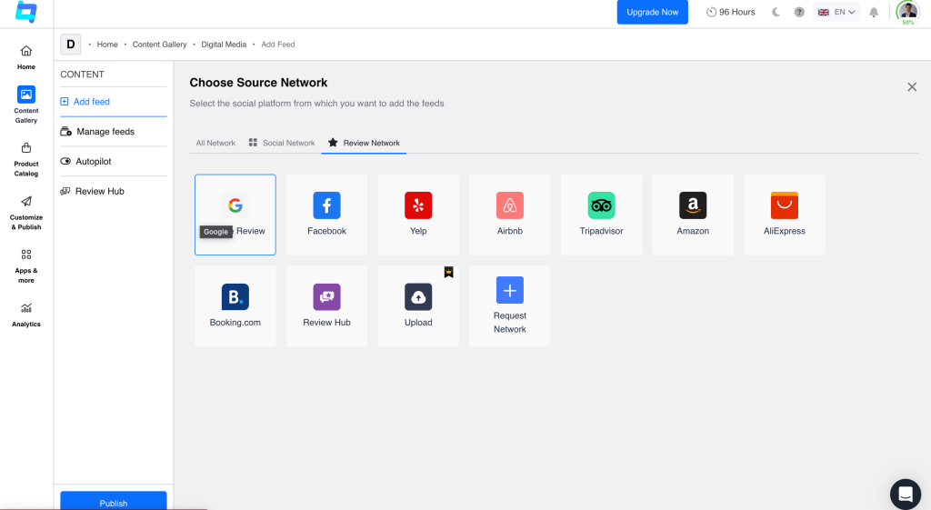Select the Upload network card
The width and height of the screenshot is (931, 510).
[x=418, y=305]
